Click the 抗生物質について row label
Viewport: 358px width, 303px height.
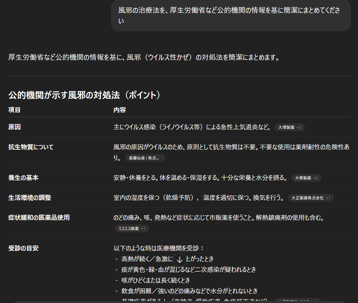pos(31,147)
